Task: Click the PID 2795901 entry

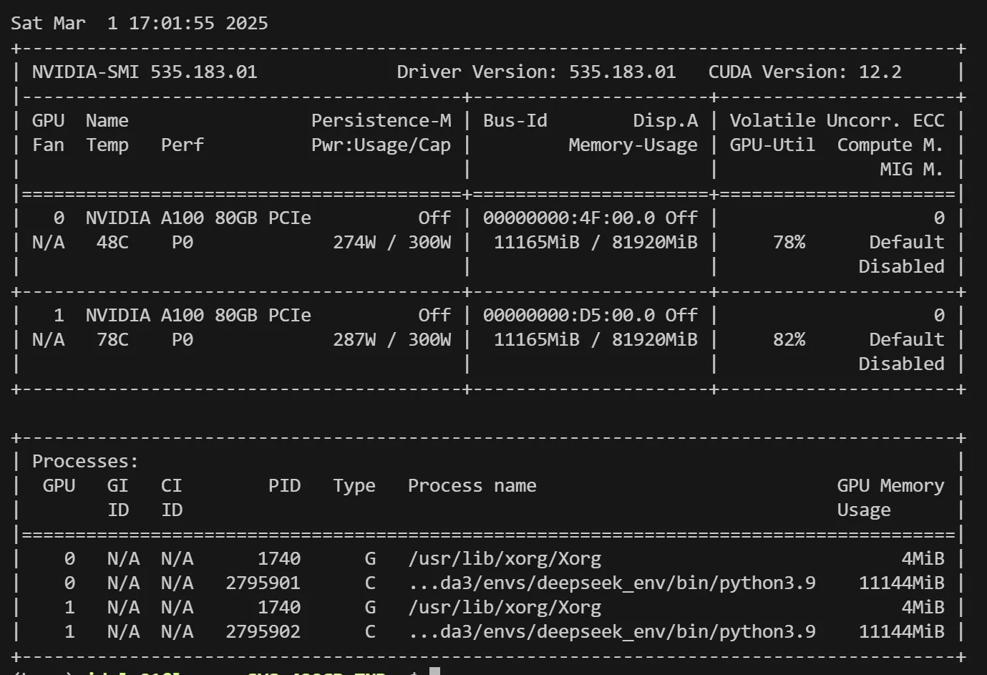Action: coord(263,583)
